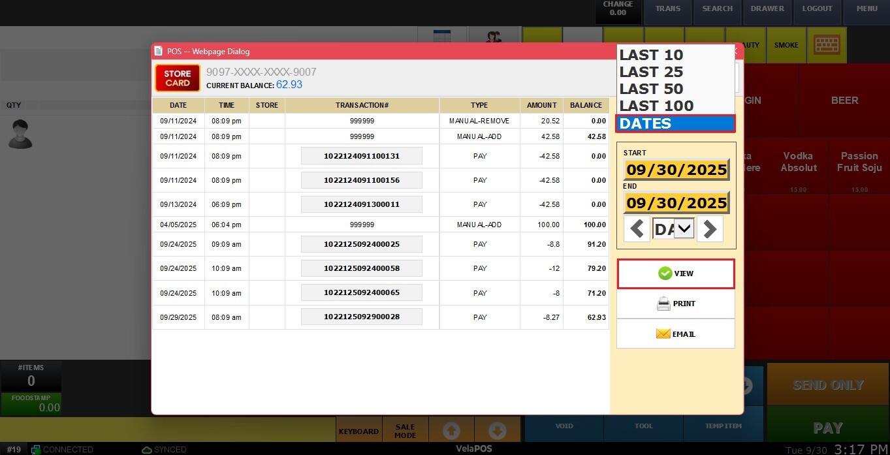This screenshot has width=890, height=455.
Task: Click the Store Card icon
Action: pos(177,78)
